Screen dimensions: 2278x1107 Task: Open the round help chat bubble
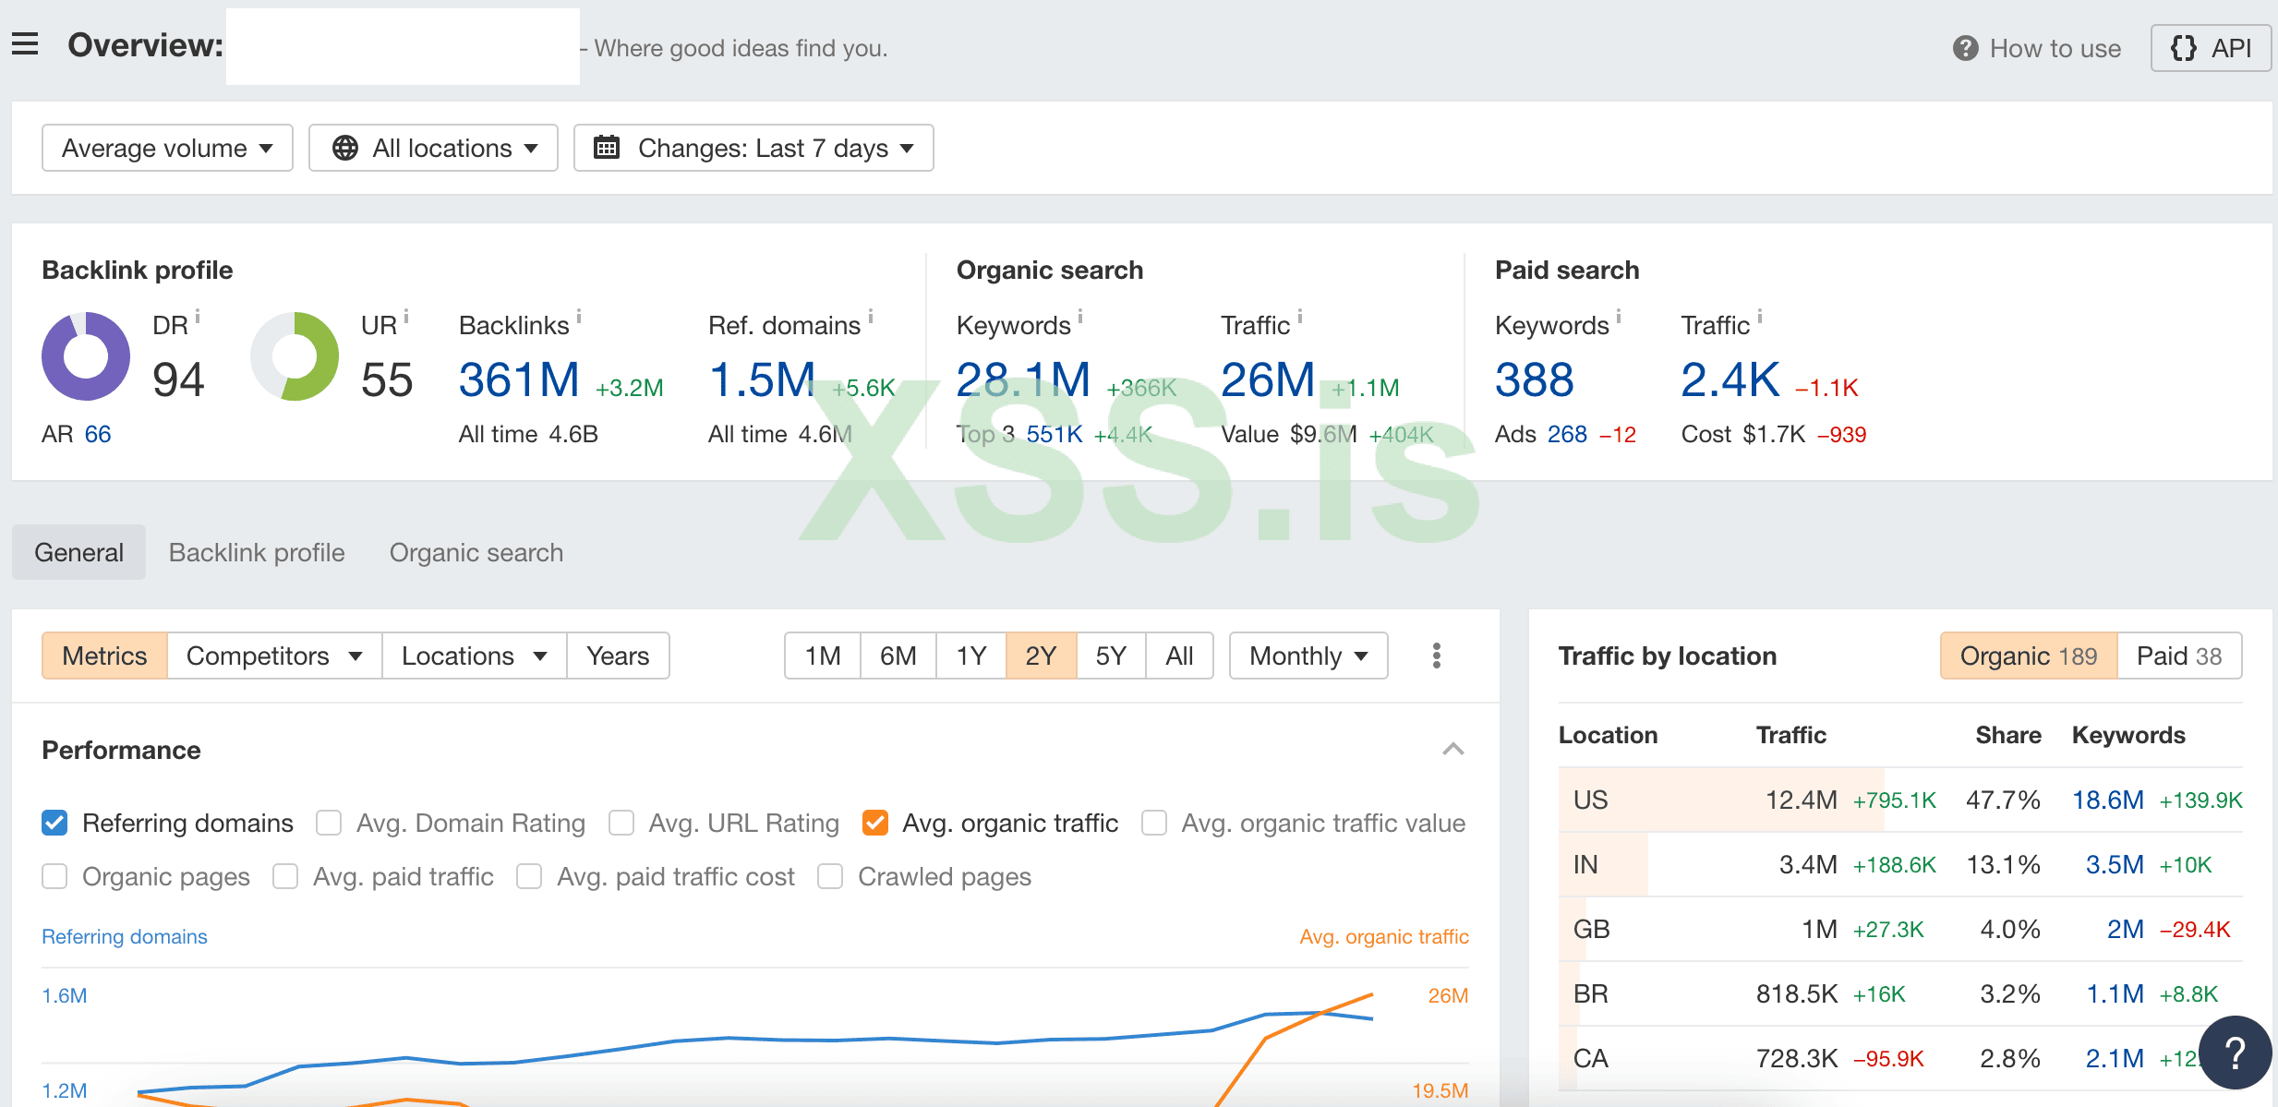(x=2234, y=1053)
